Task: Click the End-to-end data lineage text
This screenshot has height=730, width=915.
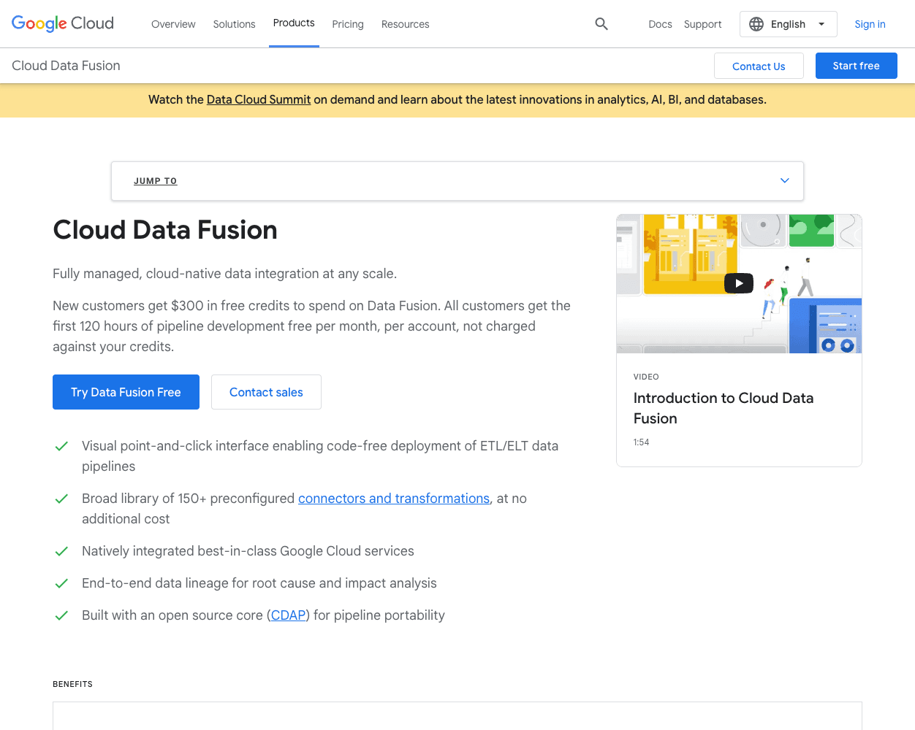Action: tap(259, 583)
